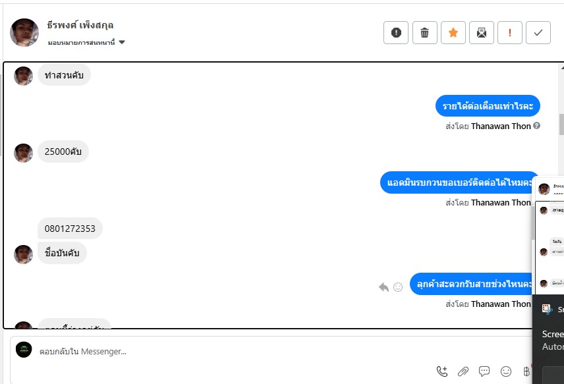The height and width of the screenshot is (384, 564).
Task: Open help icon beside Thanawan Thon
Action: [x=537, y=126]
